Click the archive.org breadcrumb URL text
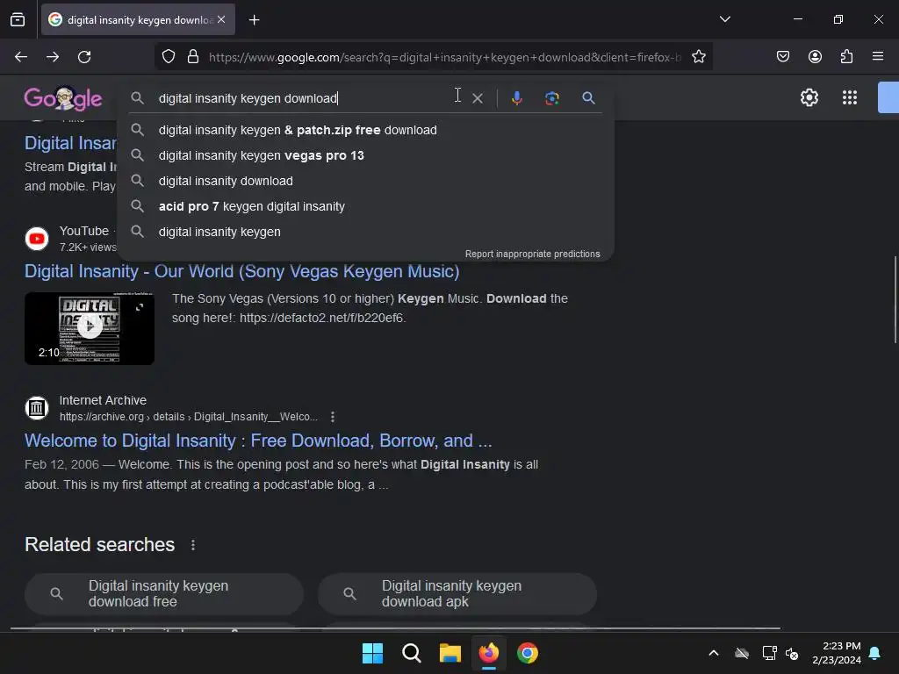The width and height of the screenshot is (899, 674). point(189,417)
